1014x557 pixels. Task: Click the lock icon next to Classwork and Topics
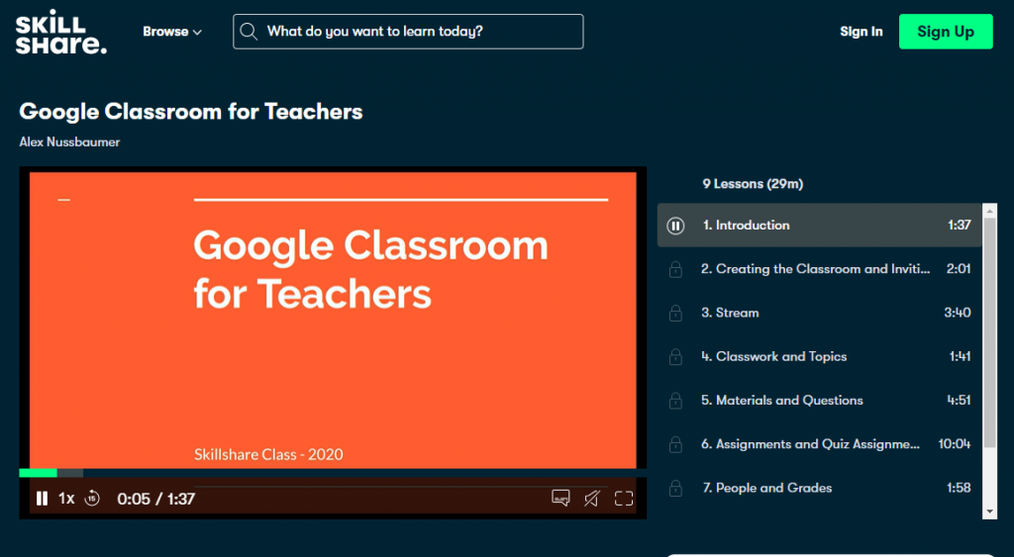[675, 356]
